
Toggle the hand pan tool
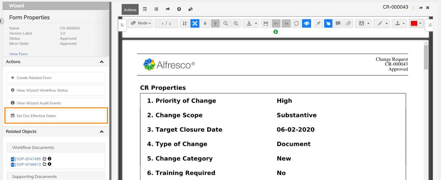click(328, 24)
